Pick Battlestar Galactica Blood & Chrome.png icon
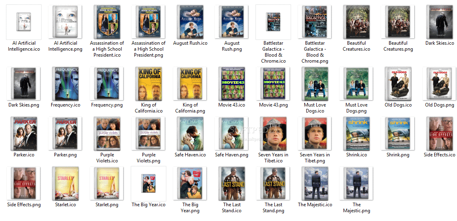The image size is (457, 221). (x=315, y=22)
